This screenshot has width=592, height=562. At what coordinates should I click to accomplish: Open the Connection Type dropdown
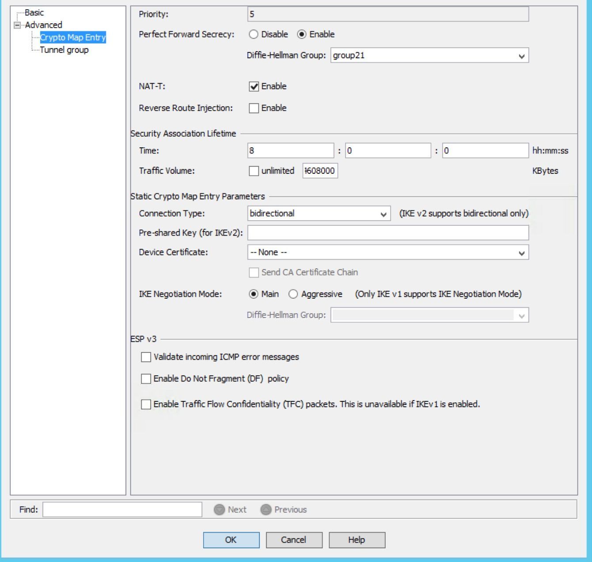click(383, 214)
